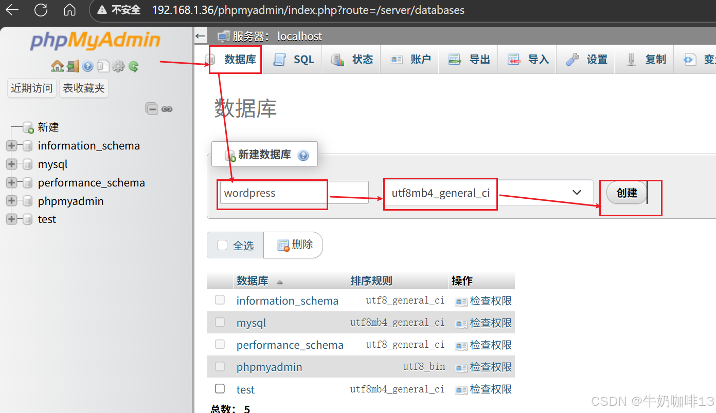Expand test node in navigation tree

pyautogui.click(x=11, y=219)
